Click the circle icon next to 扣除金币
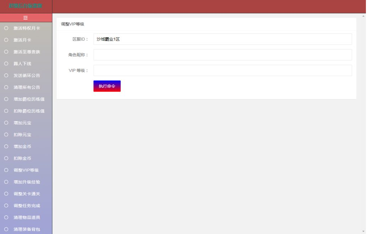Screen dimensions: 367x234 pyautogui.click(x=6, y=158)
